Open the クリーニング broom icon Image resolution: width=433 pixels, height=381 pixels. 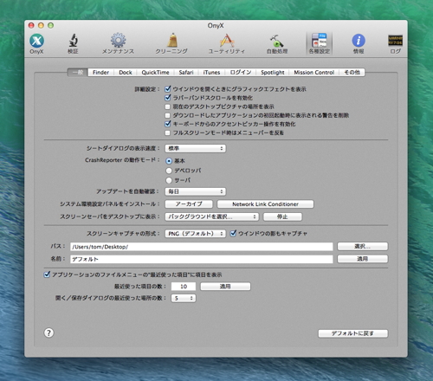171,43
